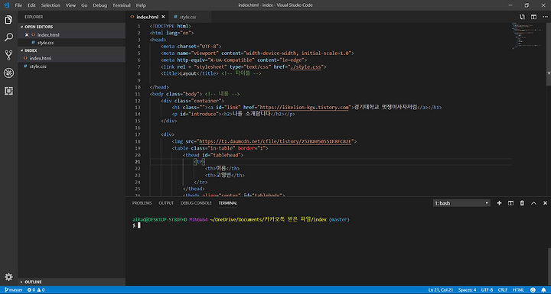Click the likelion-kgu.tistory.com link in code
This screenshot has height=294, width=551.
pyautogui.click(x=305, y=108)
